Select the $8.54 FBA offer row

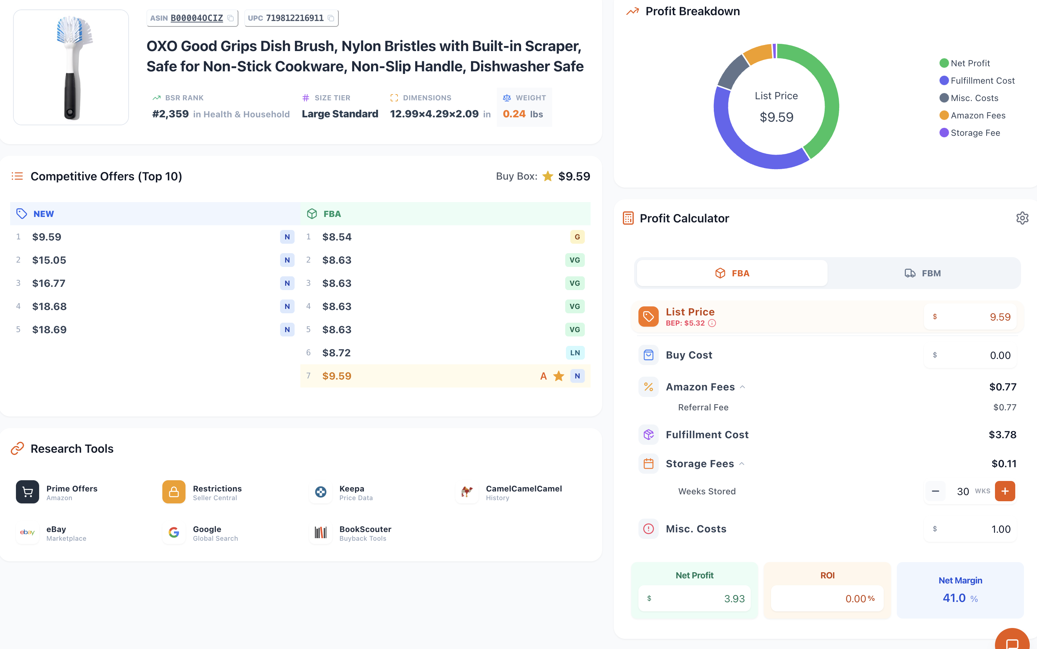point(445,237)
